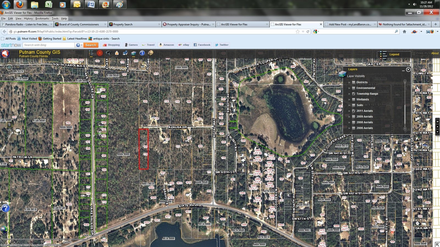Click the map navigation compass control
The width and height of the screenshot is (440, 247).
coord(9,67)
